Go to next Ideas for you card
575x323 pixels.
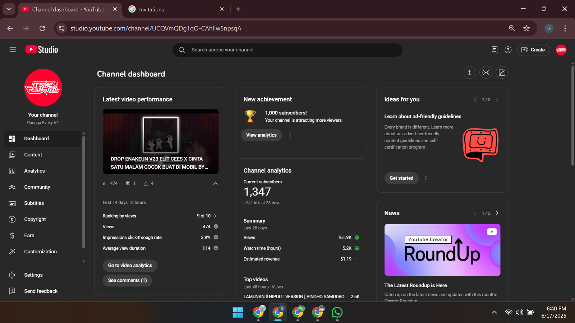[497, 99]
